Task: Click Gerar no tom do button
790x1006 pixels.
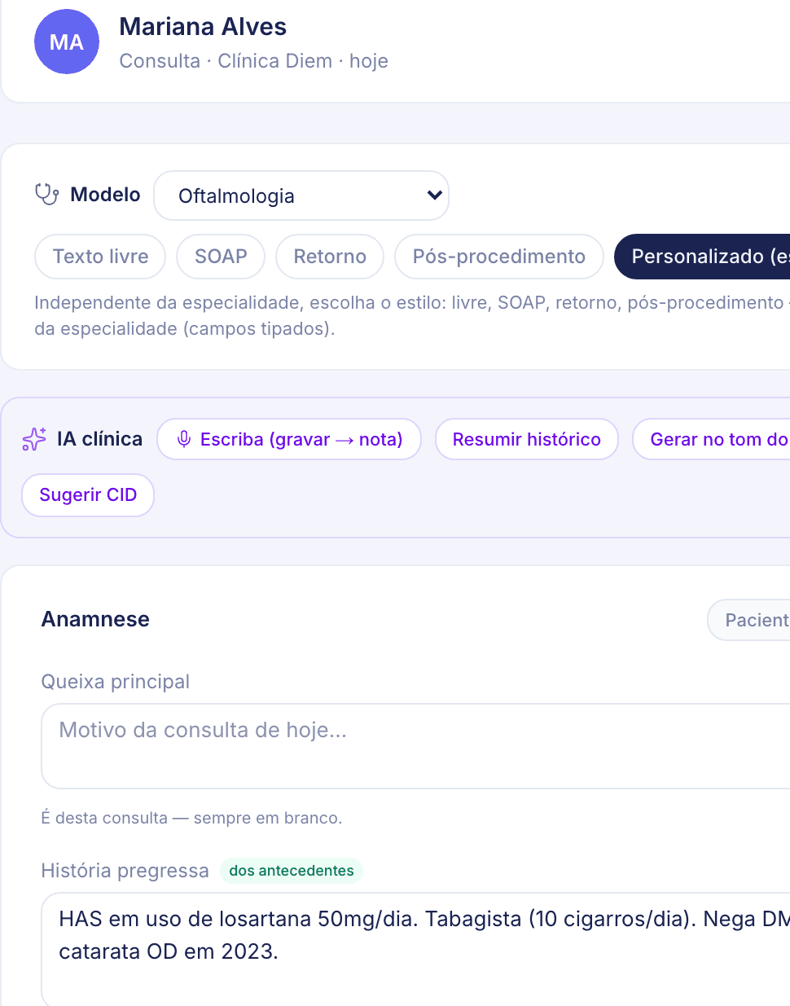Action: [x=712, y=439]
